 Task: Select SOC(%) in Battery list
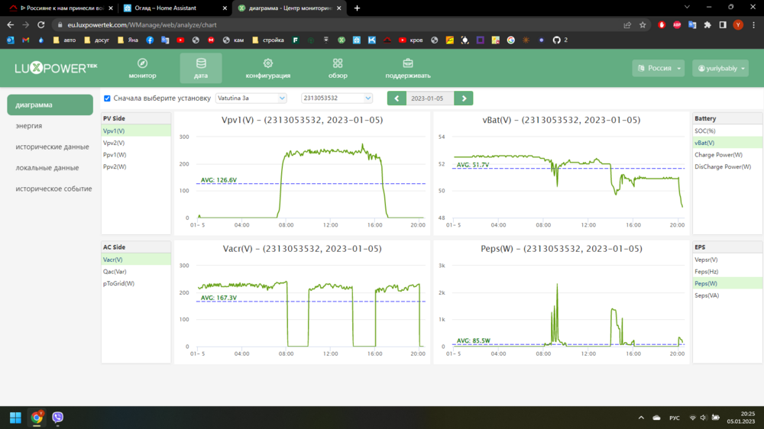(x=704, y=131)
